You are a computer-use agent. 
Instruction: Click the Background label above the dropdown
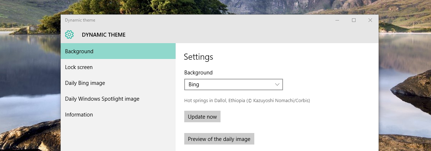pos(198,73)
